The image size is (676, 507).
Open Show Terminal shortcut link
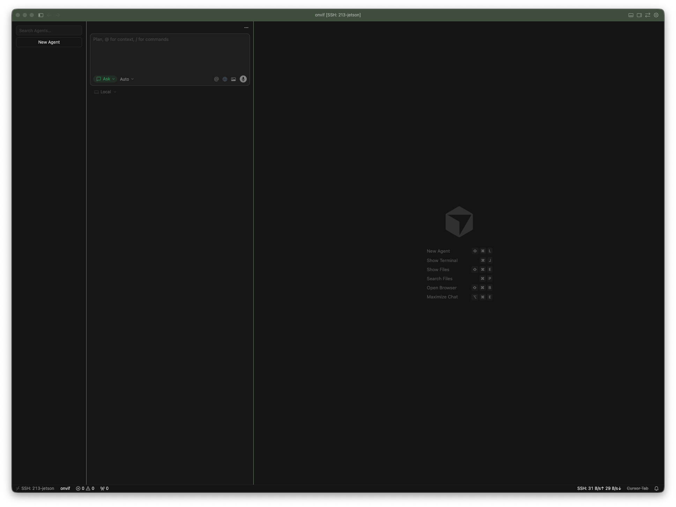click(442, 260)
